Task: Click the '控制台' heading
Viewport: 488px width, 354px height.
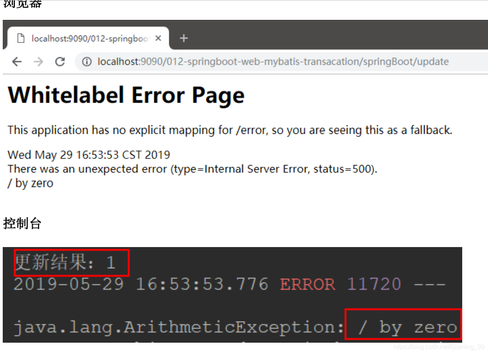Action: click(x=22, y=223)
